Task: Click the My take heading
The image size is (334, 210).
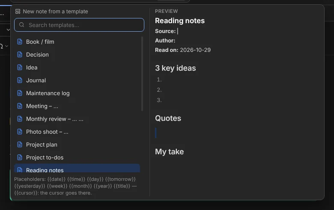Action: [169, 152]
